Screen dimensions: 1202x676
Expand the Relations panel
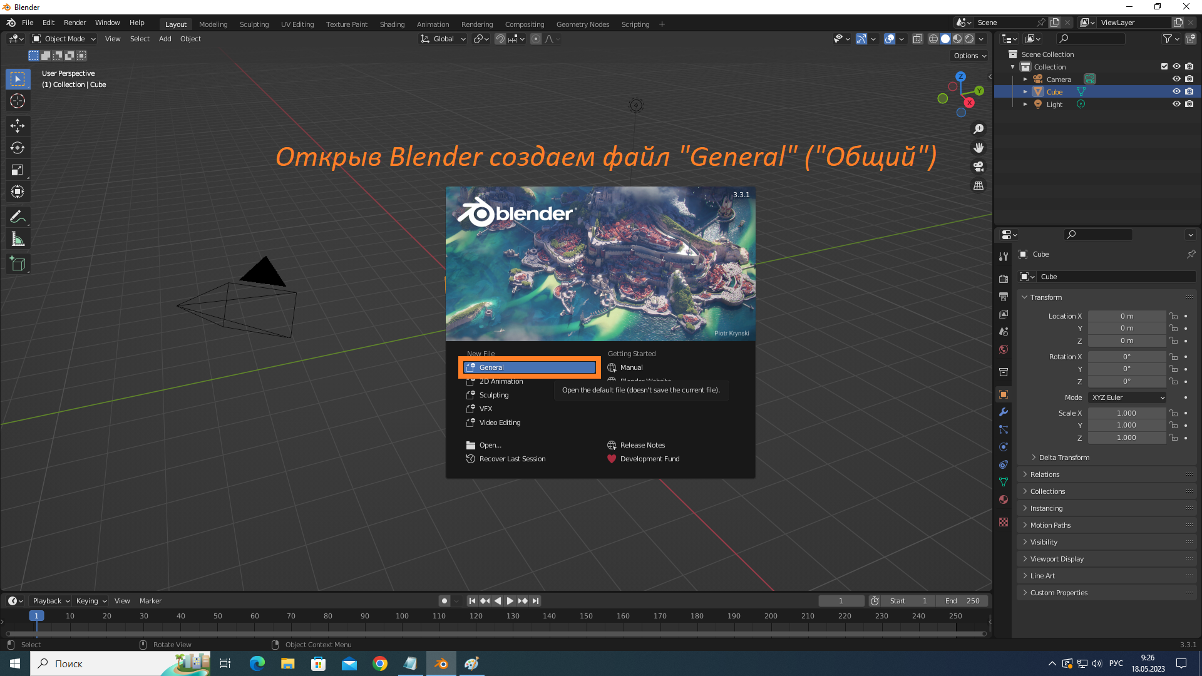point(1107,474)
